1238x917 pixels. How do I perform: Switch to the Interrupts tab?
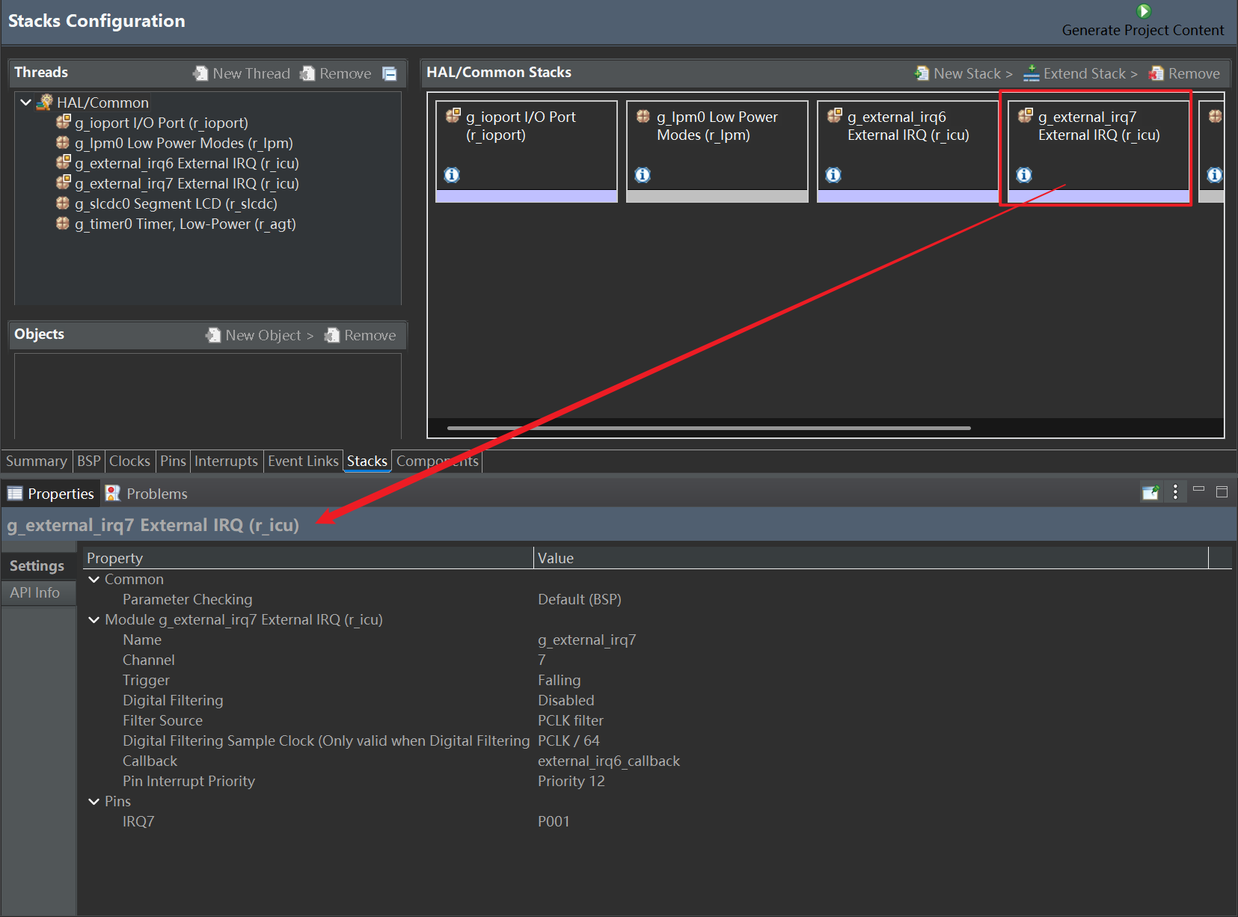pos(226,461)
